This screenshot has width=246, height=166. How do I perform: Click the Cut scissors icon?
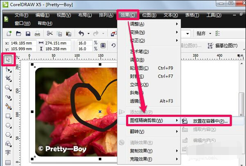tap(50, 33)
